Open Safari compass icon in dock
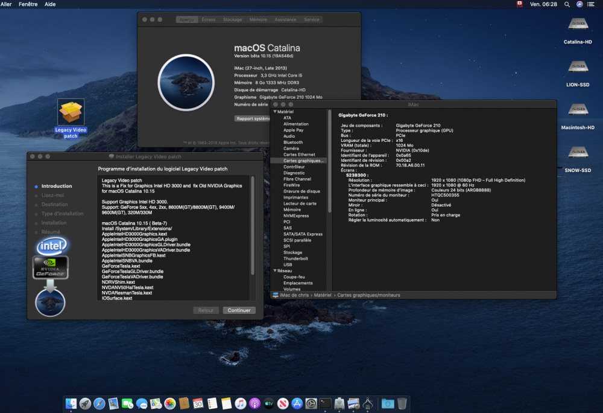The image size is (603, 413). 99,403
